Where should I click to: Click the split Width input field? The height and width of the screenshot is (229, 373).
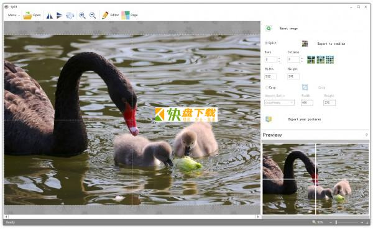click(x=270, y=76)
